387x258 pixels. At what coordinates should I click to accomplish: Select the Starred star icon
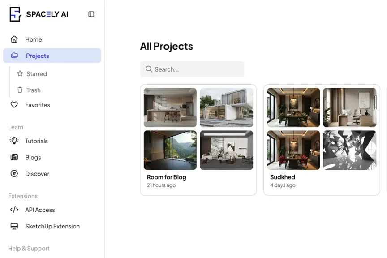tap(20, 73)
